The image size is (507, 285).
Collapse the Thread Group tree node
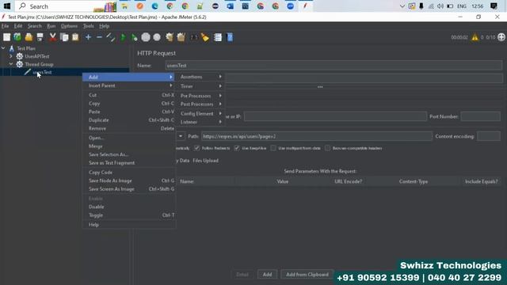[x=11, y=64]
